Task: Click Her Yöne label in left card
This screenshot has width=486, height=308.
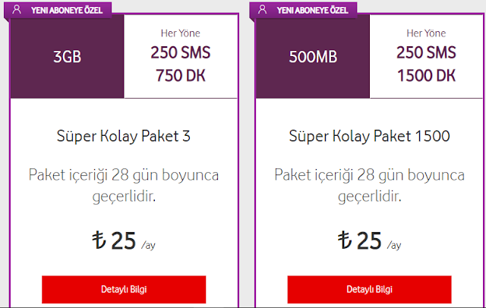Action: coord(179,33)
